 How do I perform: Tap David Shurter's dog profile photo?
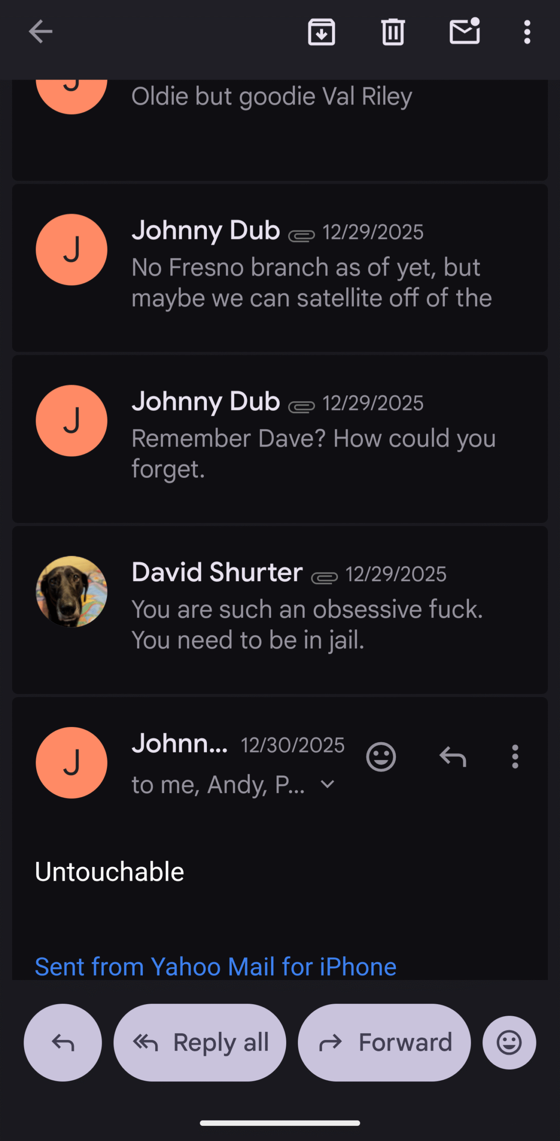[72, 591]
